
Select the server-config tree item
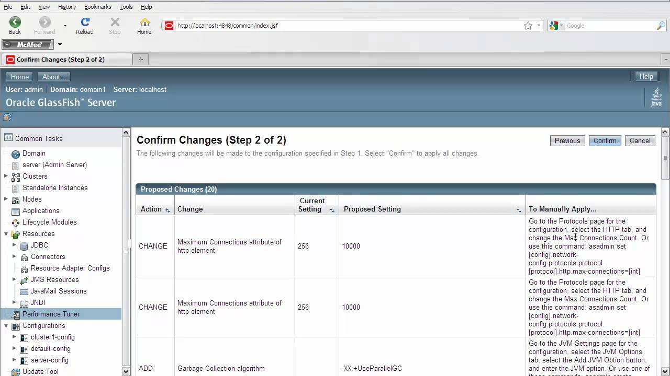tap(50, 360)
